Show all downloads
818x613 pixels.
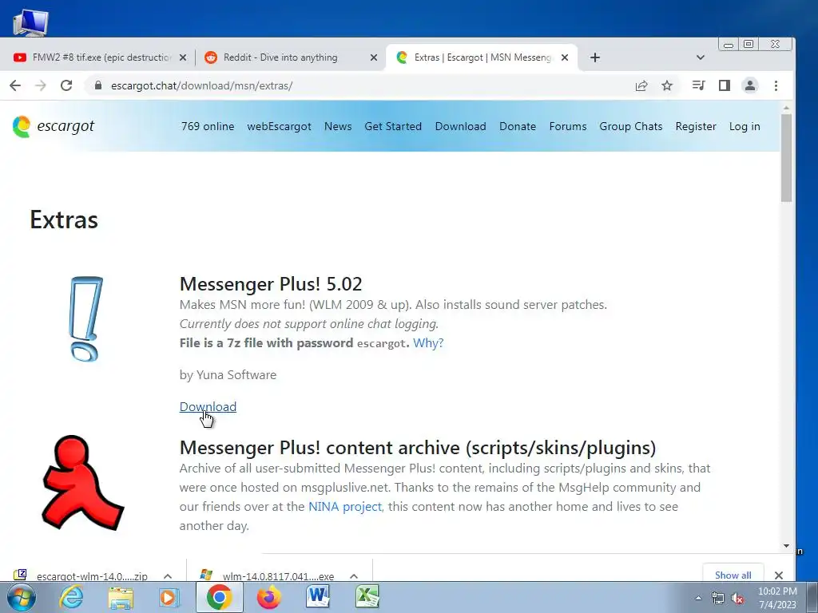pos(733,575)
